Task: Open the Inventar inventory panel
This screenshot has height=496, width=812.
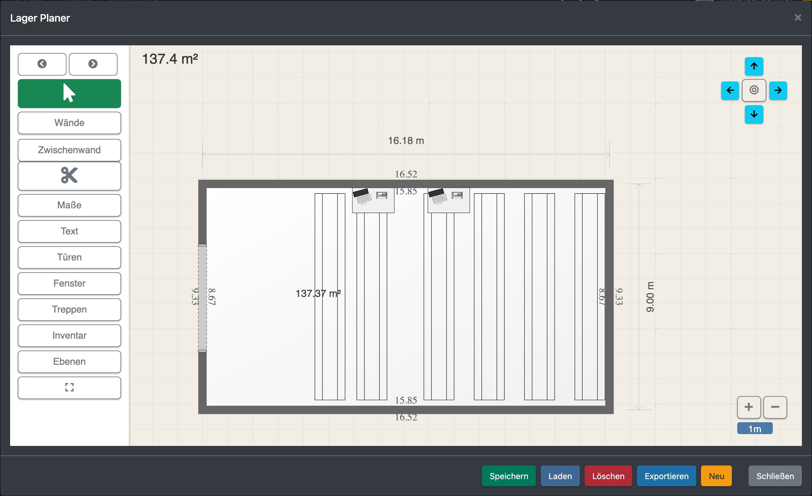Action: pos(69,335)
